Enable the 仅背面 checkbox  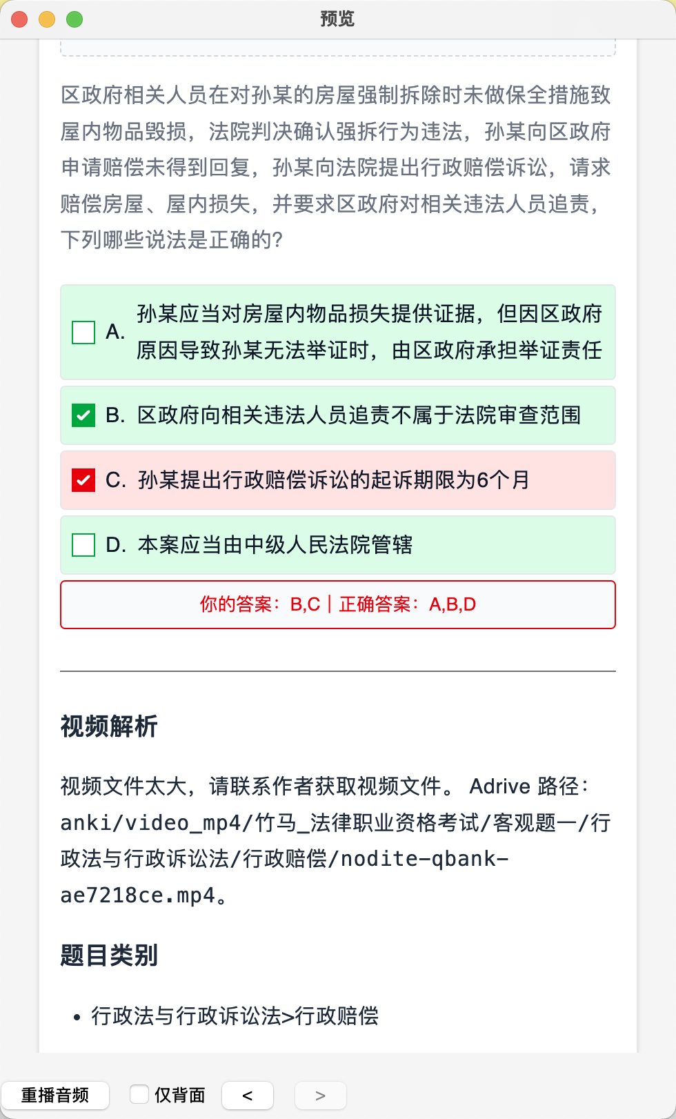tap(139, 1094)
